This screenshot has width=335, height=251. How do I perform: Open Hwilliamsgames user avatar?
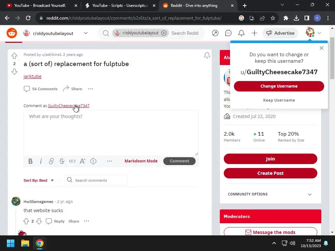(16, 201)
